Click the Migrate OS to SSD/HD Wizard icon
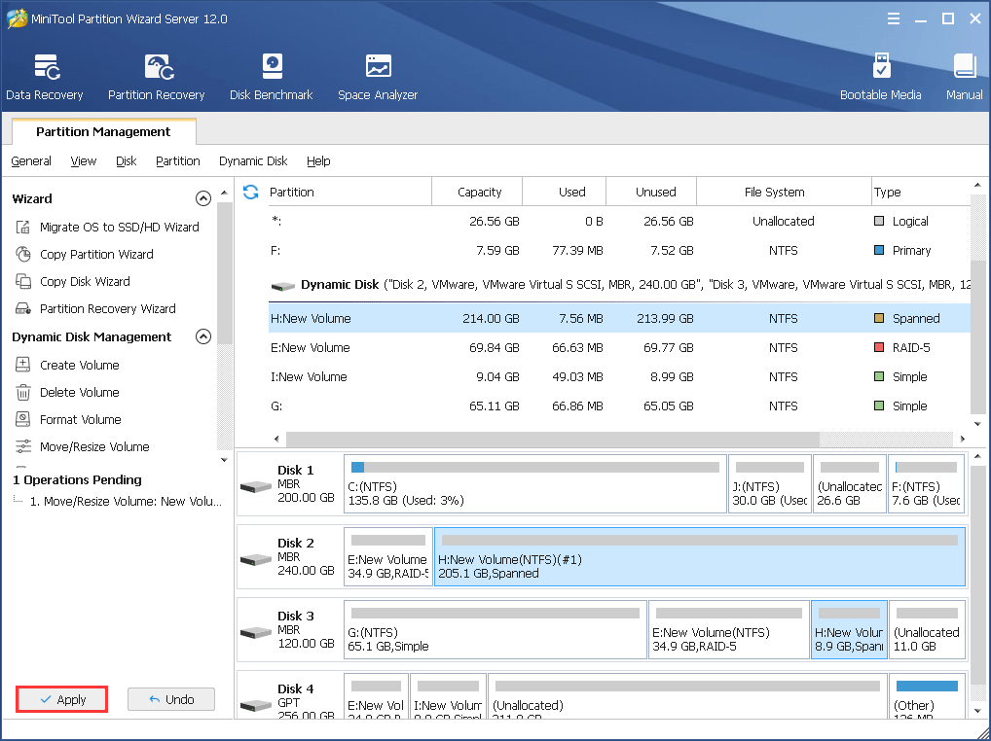Image resolution: width=991 pixels, height=741 pixels. coord(23,227)
